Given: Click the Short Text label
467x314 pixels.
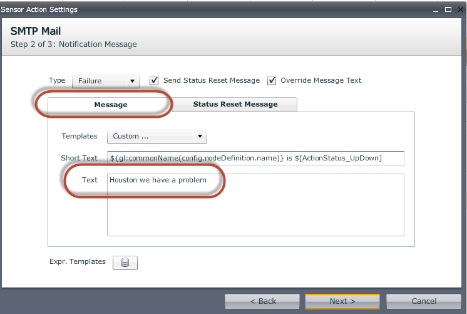Looking at the screenshot, I should [x=80, y=158].
